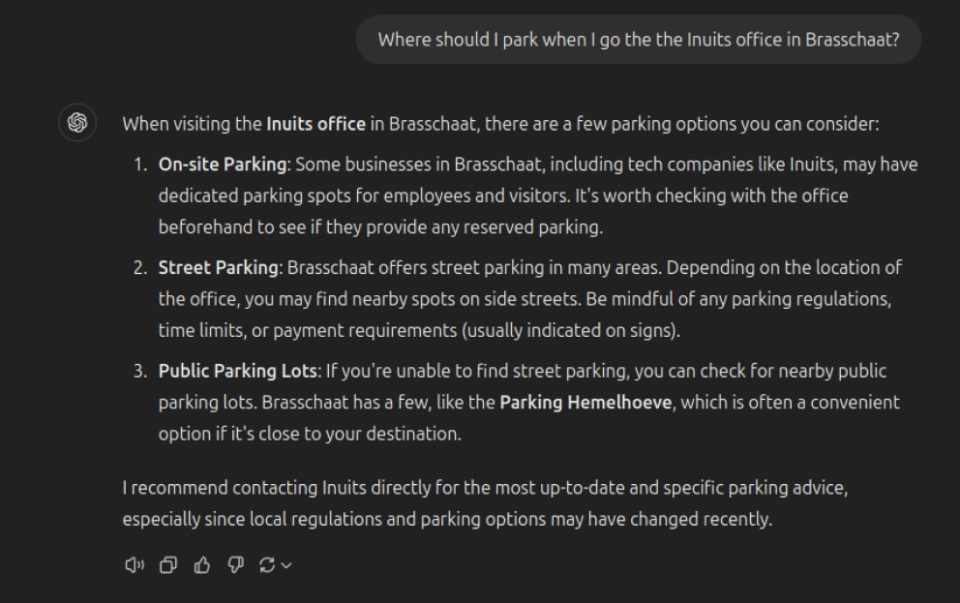Click list number 3 in the response
The height and width of the screenshot is (603, 960).
point(139,371)
